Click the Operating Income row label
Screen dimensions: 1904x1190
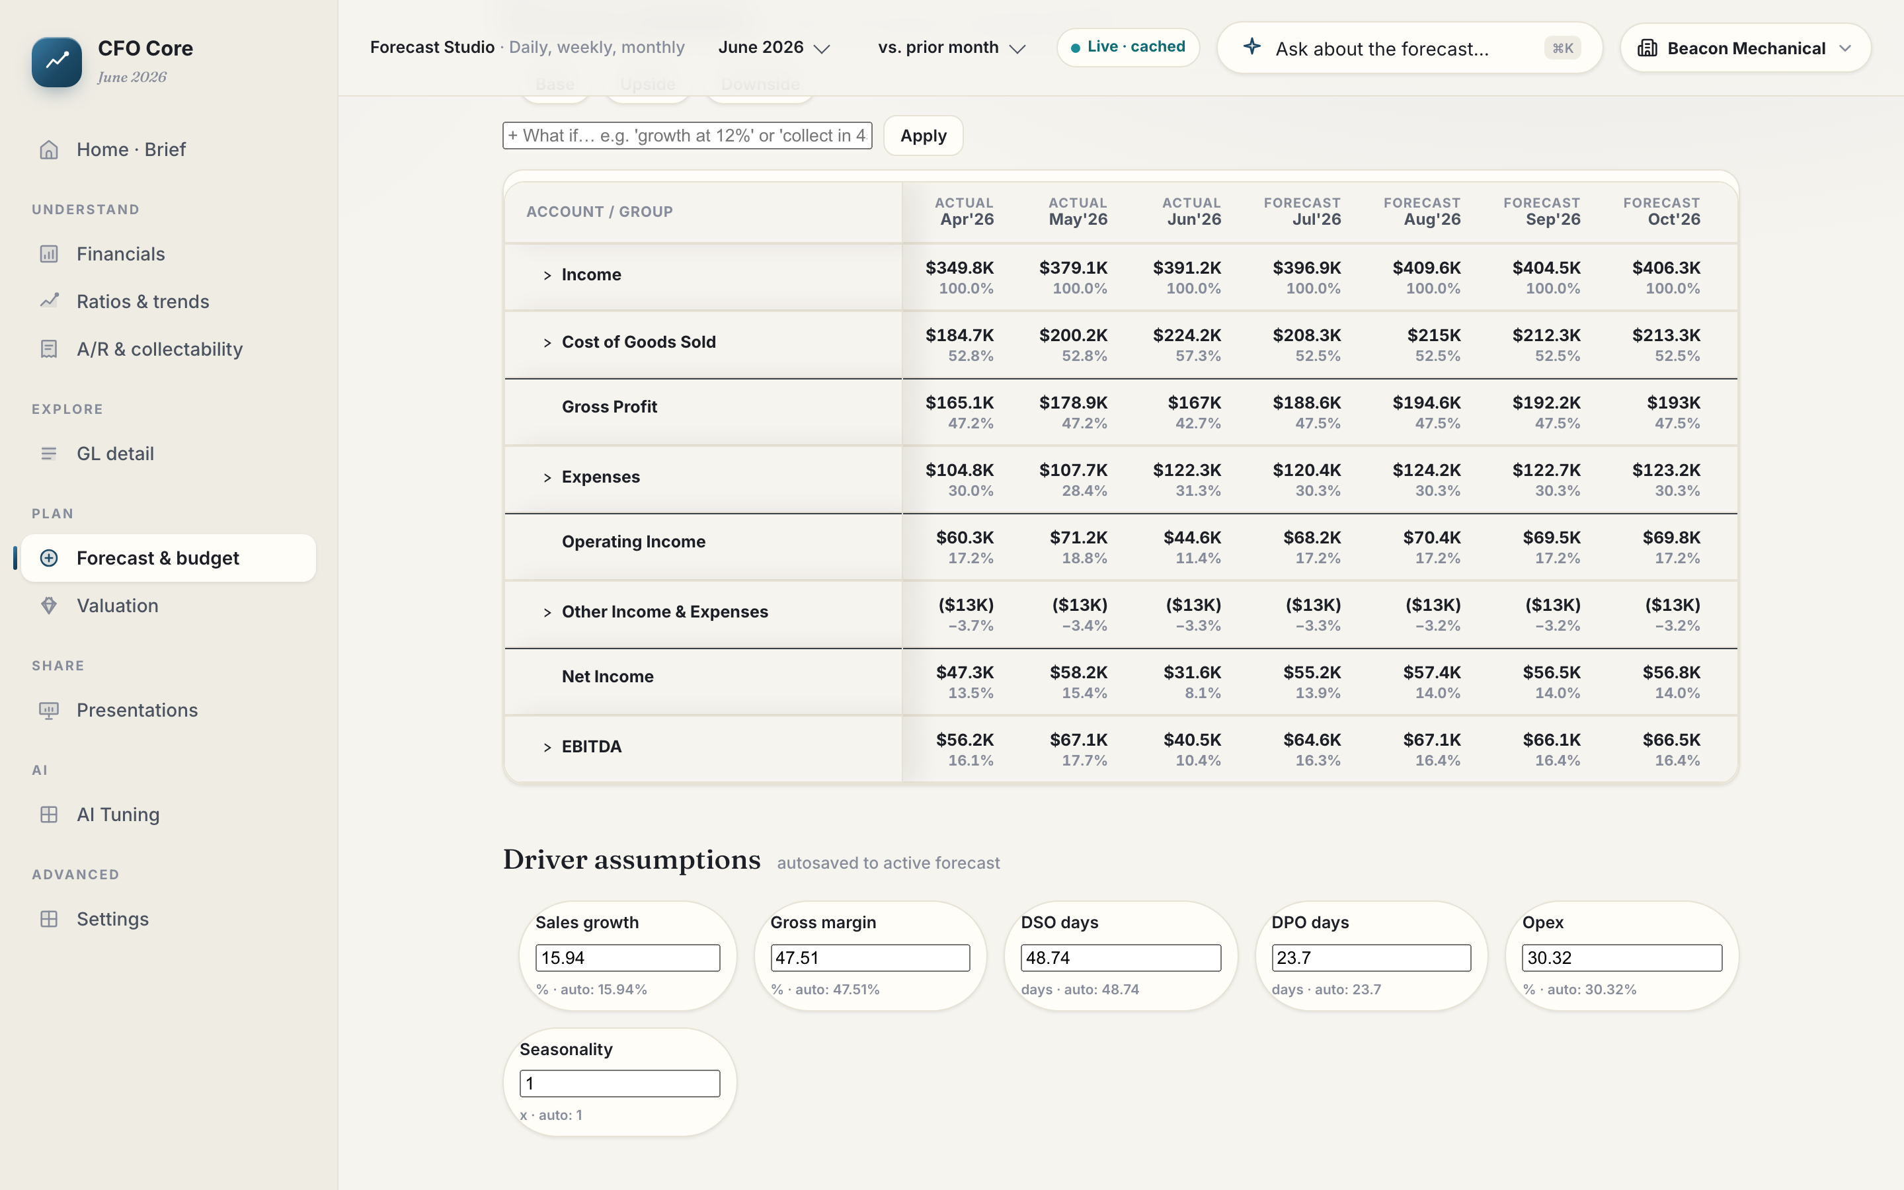(633, 541)
